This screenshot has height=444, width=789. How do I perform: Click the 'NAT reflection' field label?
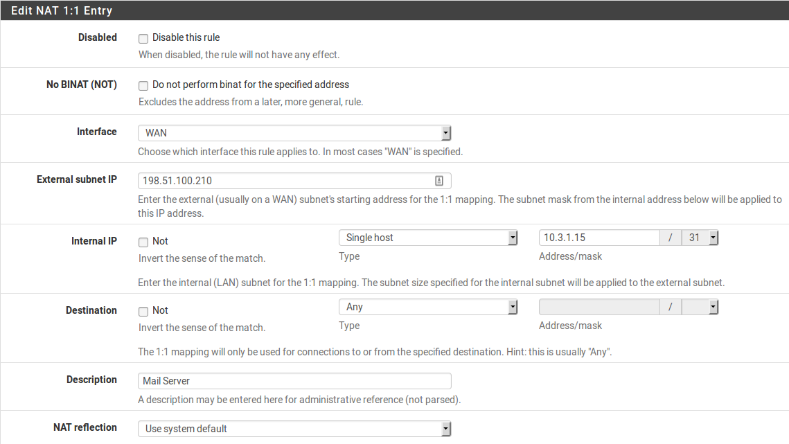(x=85, y=427)
